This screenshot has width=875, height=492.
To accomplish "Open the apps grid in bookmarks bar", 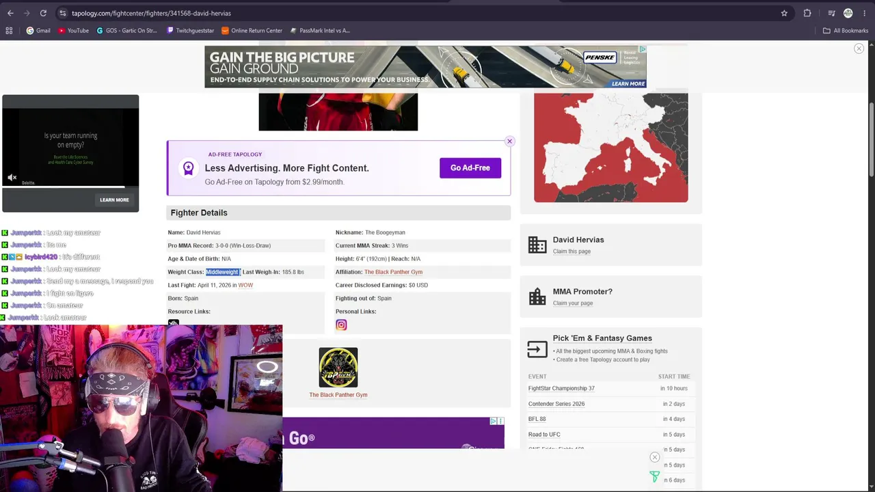I will [x=9, y=31].
